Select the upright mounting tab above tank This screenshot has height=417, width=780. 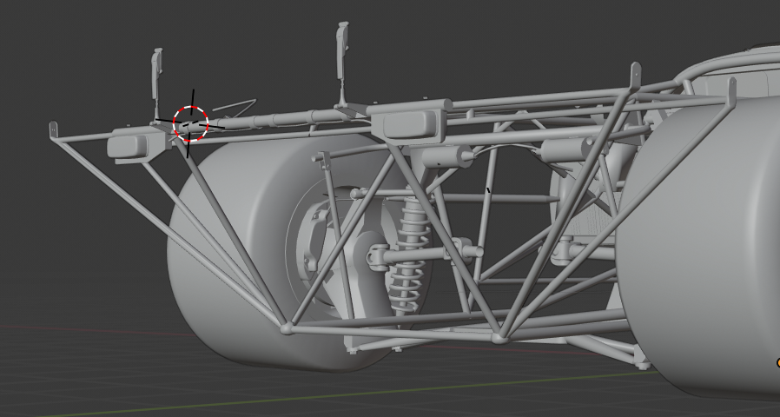click(731, 93)
